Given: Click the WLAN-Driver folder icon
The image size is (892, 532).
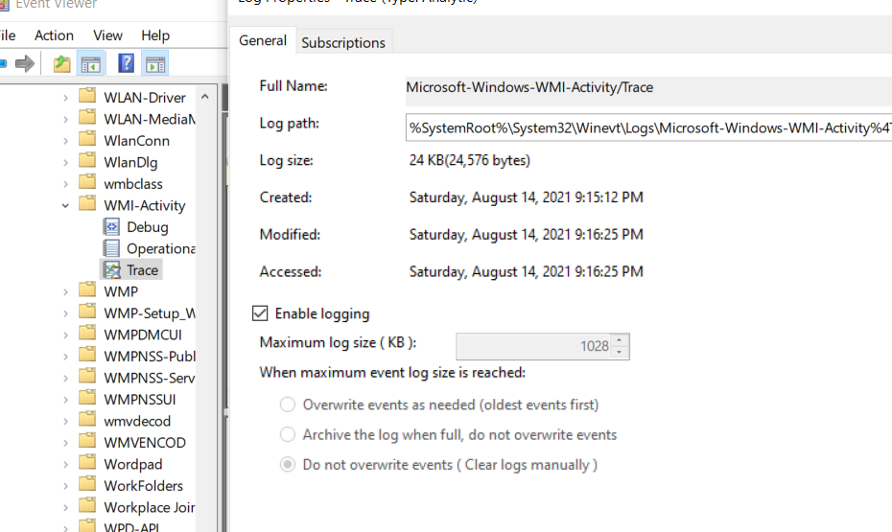Looking at the screenshot, I should pos(87,96).
